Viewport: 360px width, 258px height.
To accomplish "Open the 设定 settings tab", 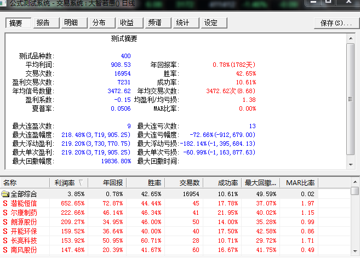I will click(211, 23).
